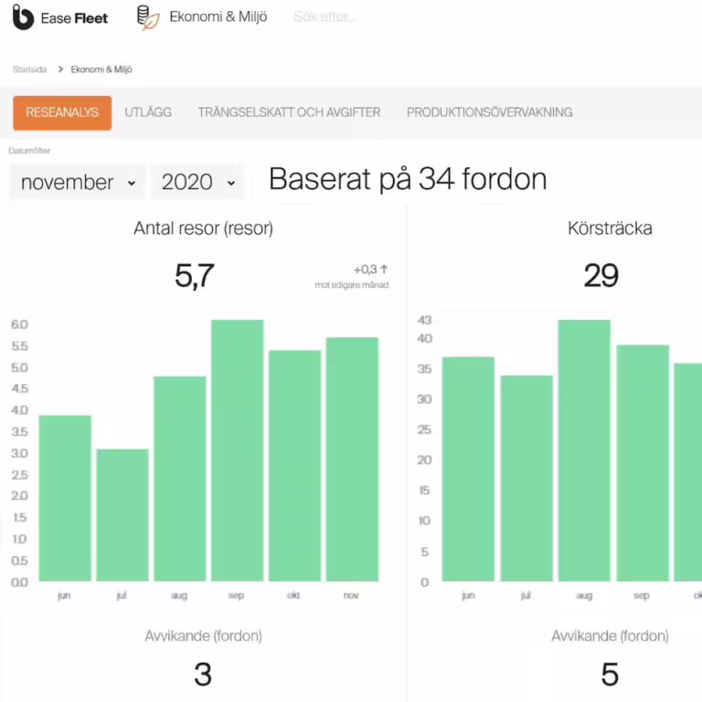Click the sep bar in Antal resor chart
This screenshot has width=702, height=702.
coord(237,451)
